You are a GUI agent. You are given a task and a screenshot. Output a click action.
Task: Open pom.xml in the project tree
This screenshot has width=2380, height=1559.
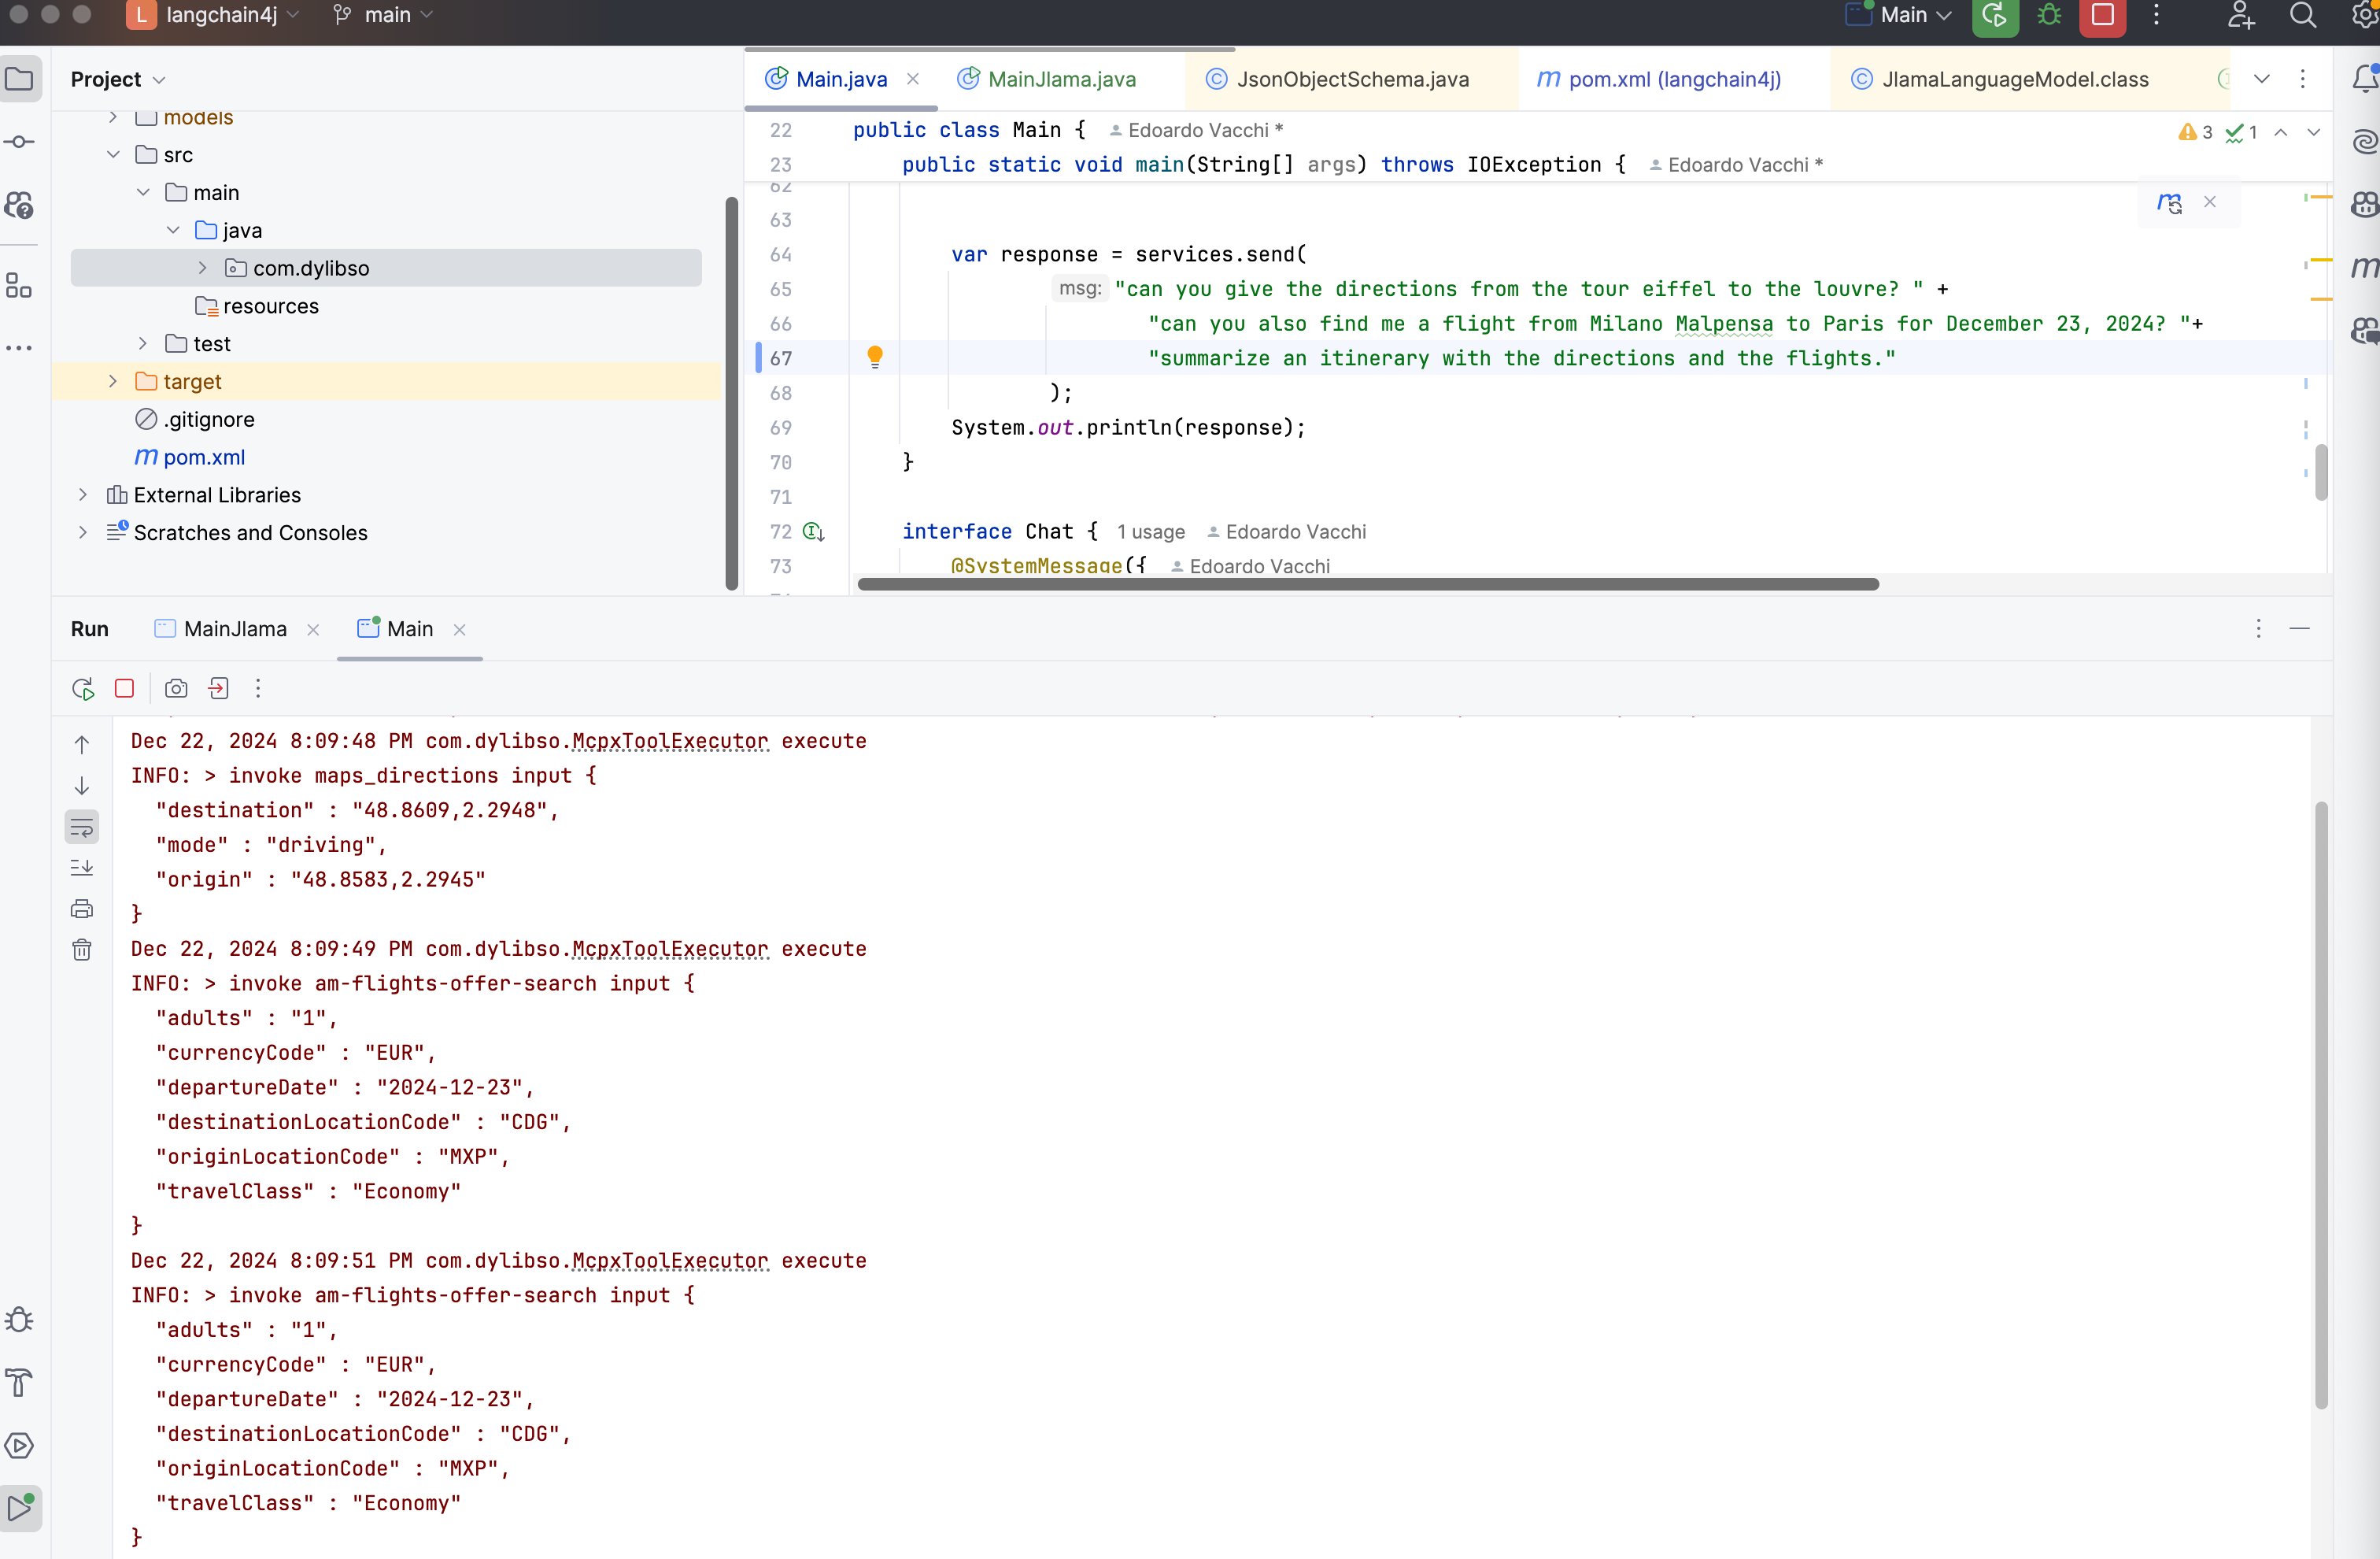coord(203,457)
